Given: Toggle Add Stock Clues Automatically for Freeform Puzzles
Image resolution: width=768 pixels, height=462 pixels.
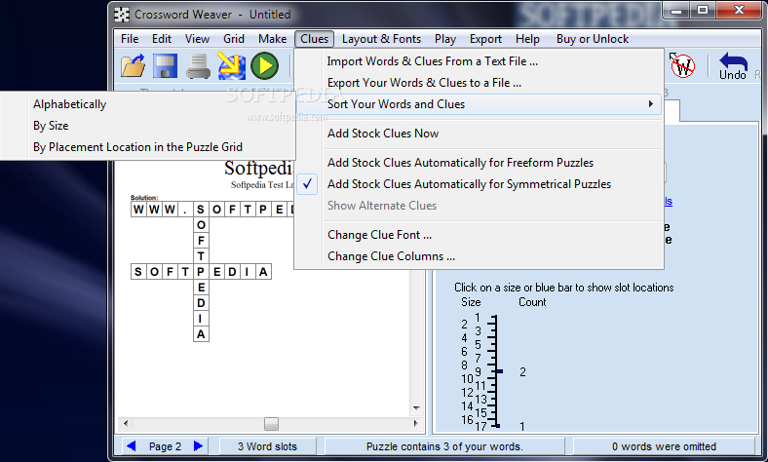Looking at the screenshot, I should pyautogui.click(x=460, y=163).
